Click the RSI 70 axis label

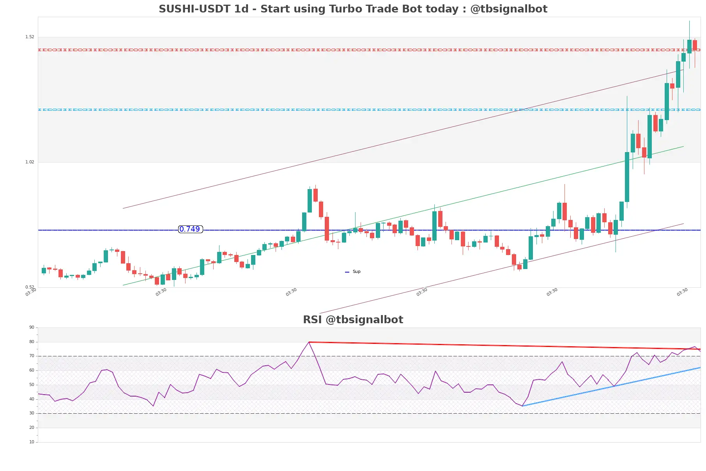pos(32,356)
